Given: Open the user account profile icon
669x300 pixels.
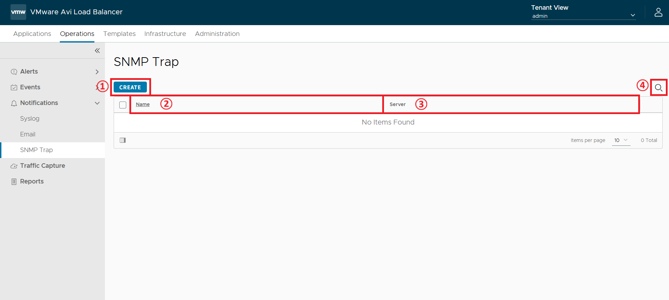Looking at the screenshot, I should point(658,12).
